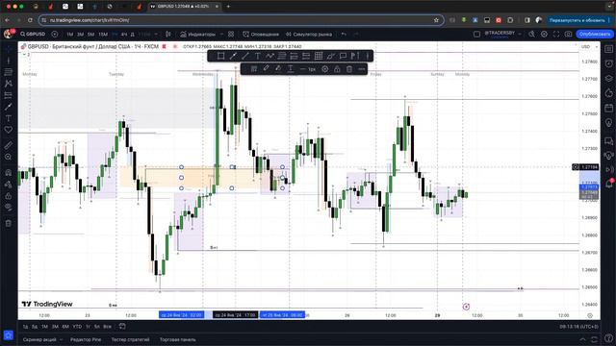
Task: Take a chart snapshot with camera icon
Action: coord(569,35)
